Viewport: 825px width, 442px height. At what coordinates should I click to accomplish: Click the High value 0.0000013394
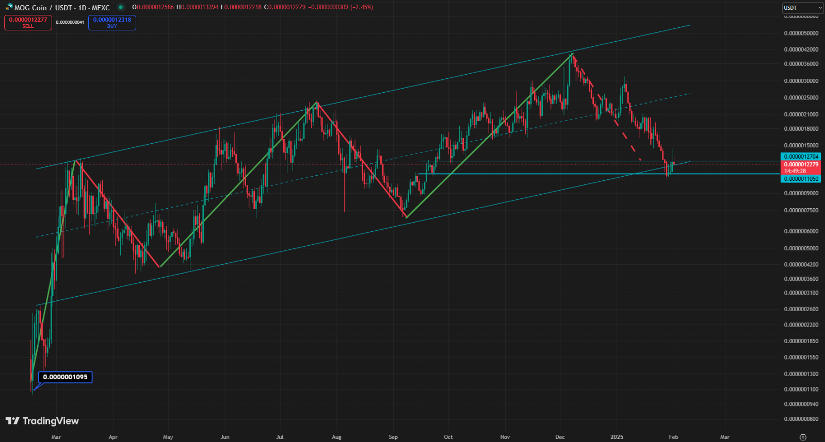tap(199, 8)
